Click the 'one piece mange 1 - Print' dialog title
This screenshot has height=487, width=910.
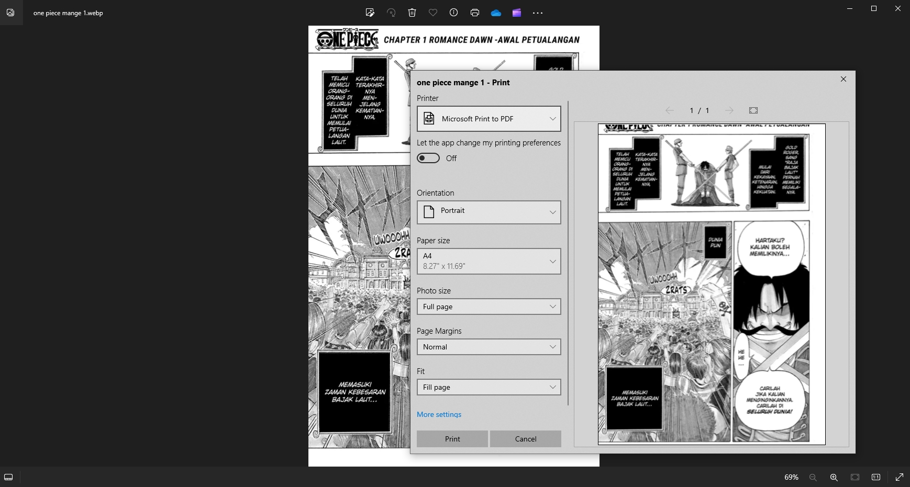tap(463, 83)
